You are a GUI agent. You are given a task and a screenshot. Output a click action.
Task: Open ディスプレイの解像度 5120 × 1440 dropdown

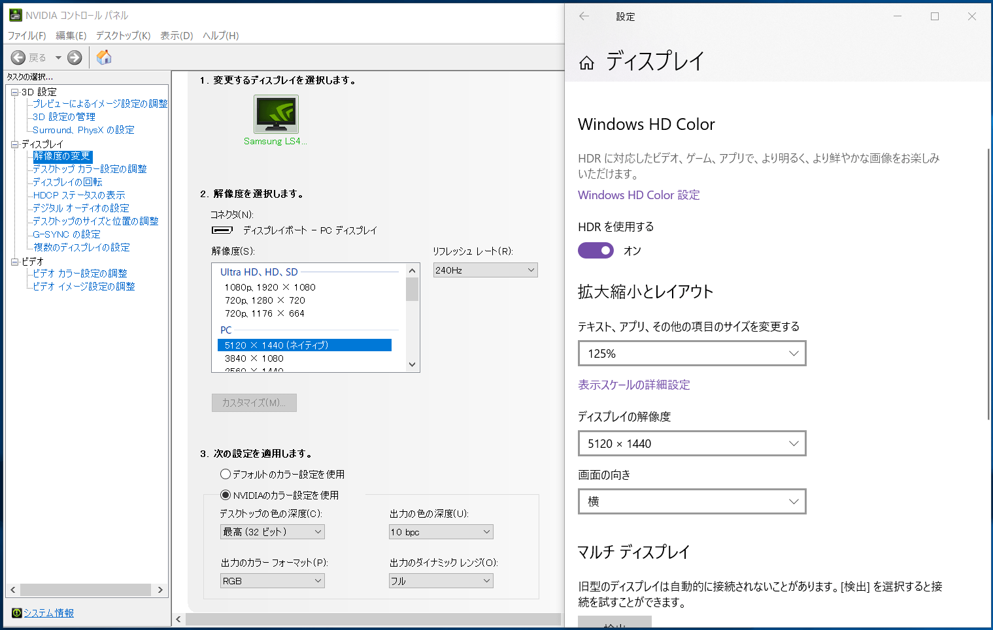coord(692,443)
